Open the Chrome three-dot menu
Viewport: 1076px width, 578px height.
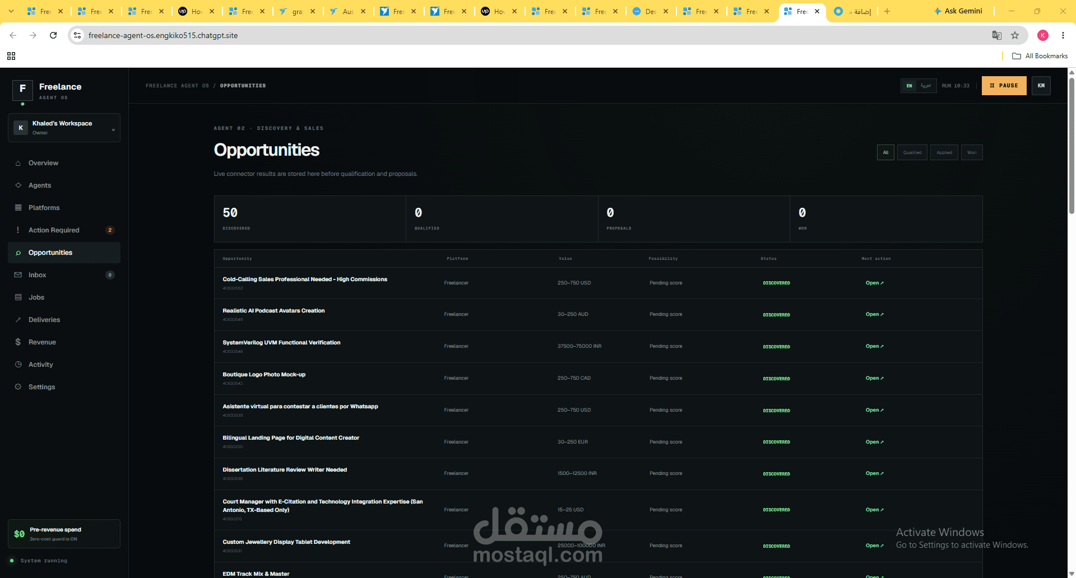(x=1063, y=35)
